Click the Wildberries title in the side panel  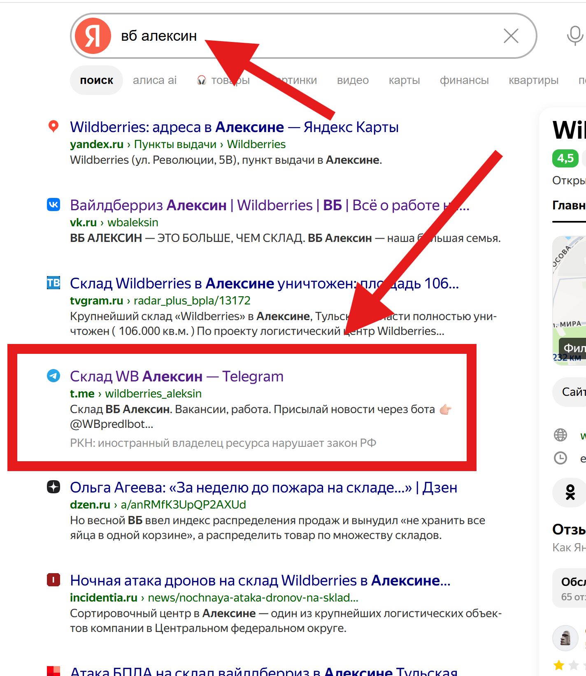569,130
